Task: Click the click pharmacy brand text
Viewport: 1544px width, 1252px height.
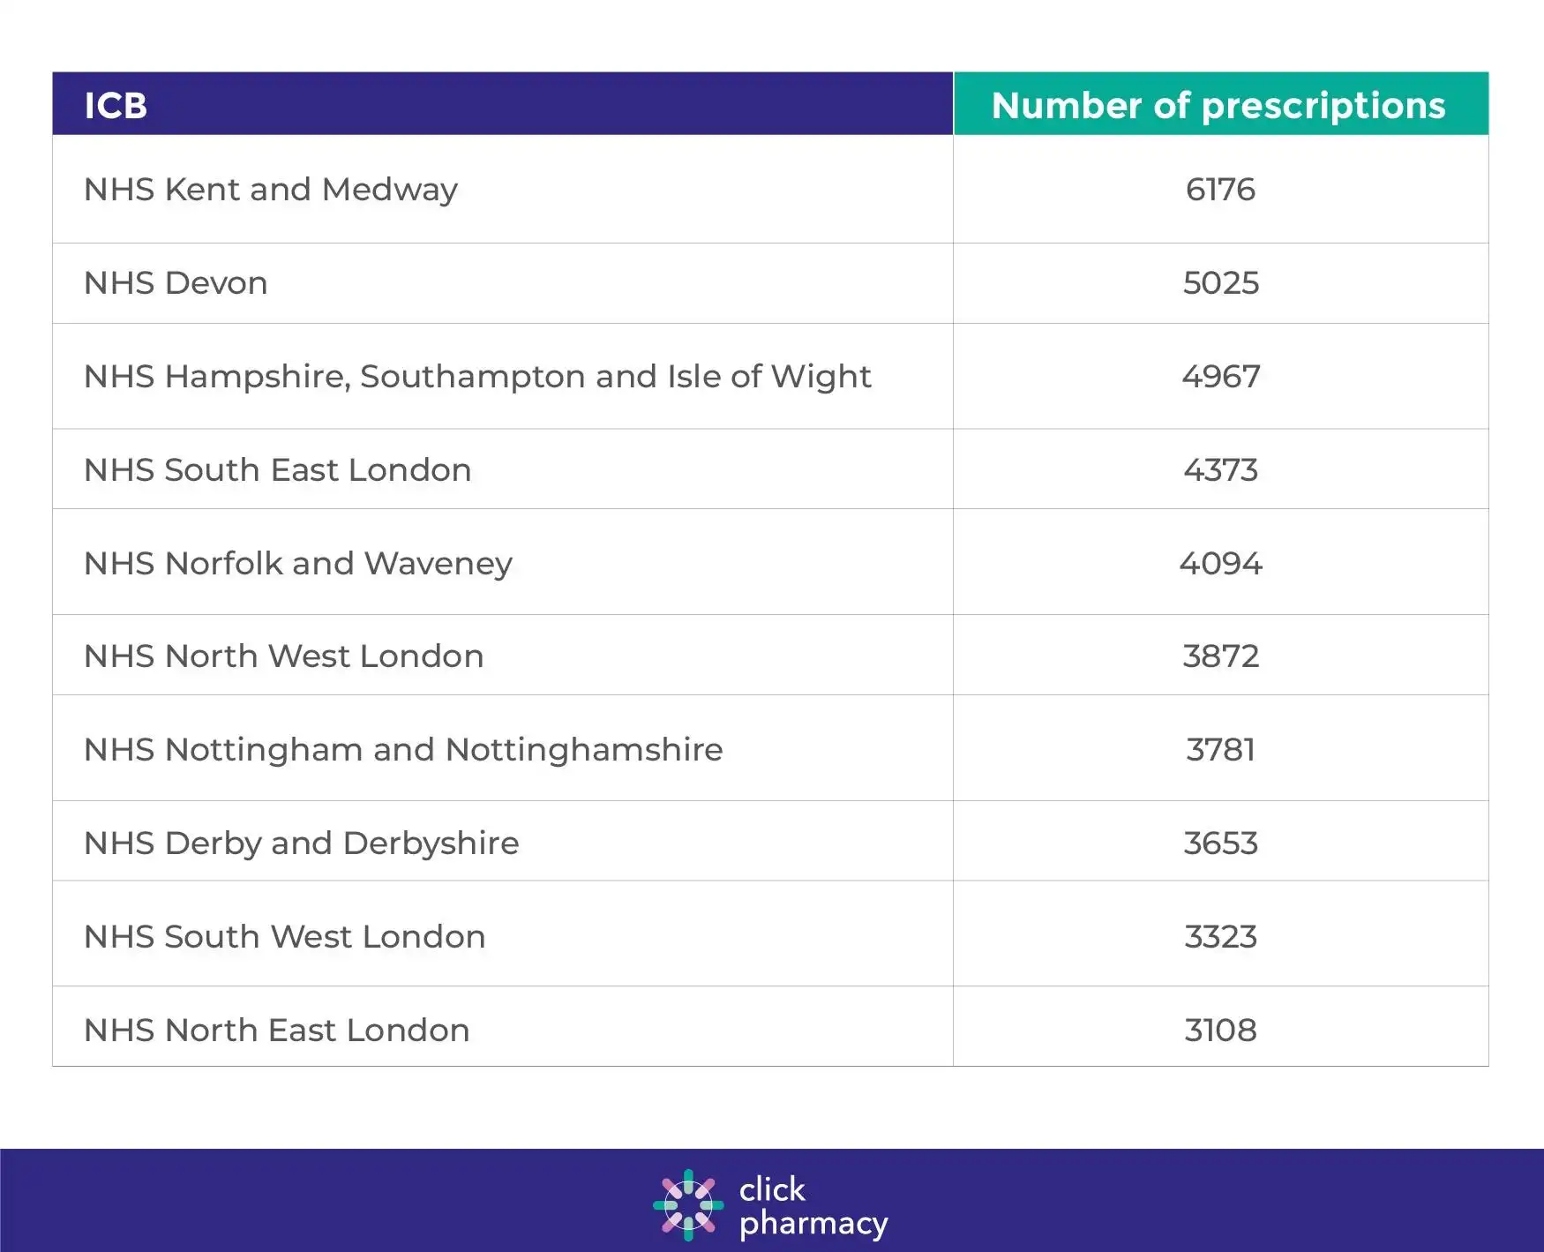Action: click(x=813, y=1206)
